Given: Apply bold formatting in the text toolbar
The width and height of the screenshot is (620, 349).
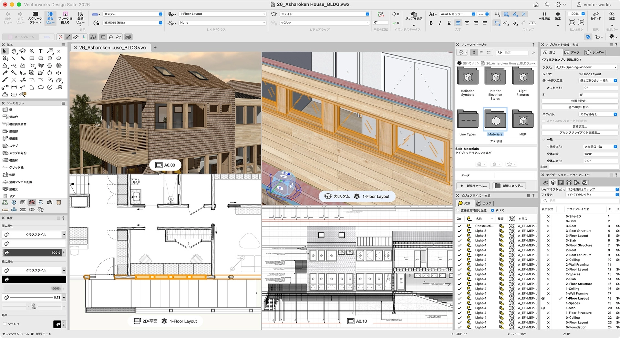Looking at the screenshot, I should [431, 23].
